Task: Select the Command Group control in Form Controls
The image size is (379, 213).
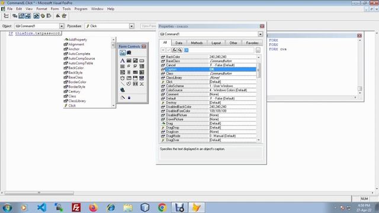Action: [x=123, y=66]
